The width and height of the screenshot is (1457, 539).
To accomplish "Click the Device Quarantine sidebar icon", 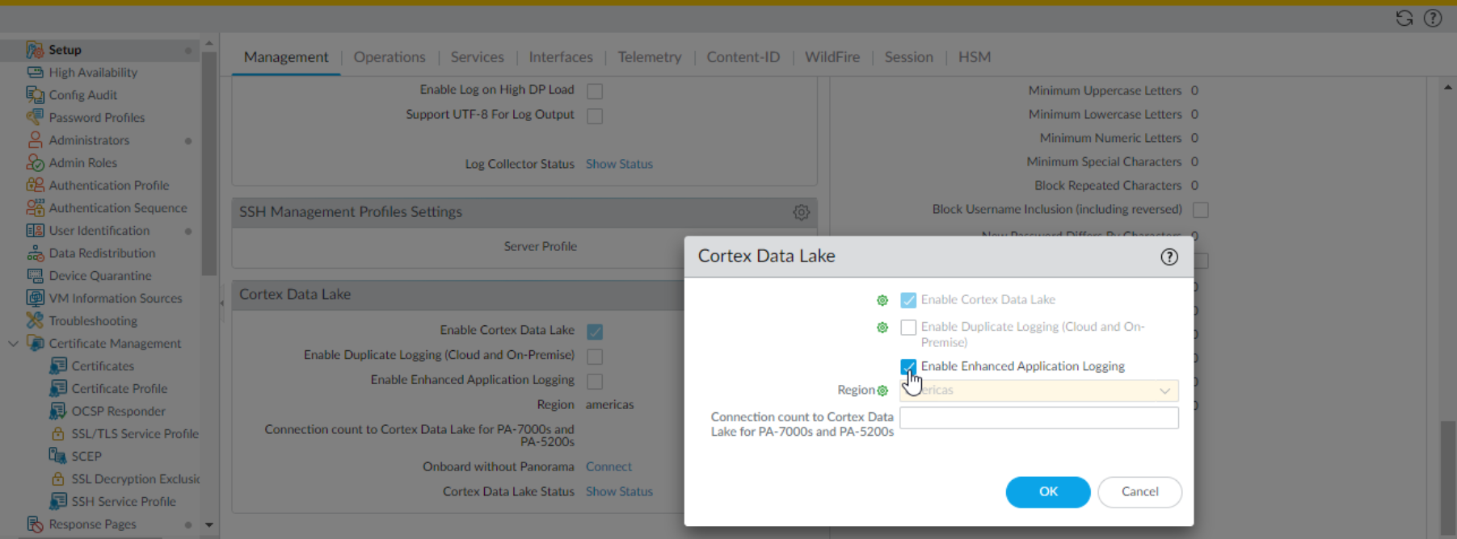I will point(35,276).
